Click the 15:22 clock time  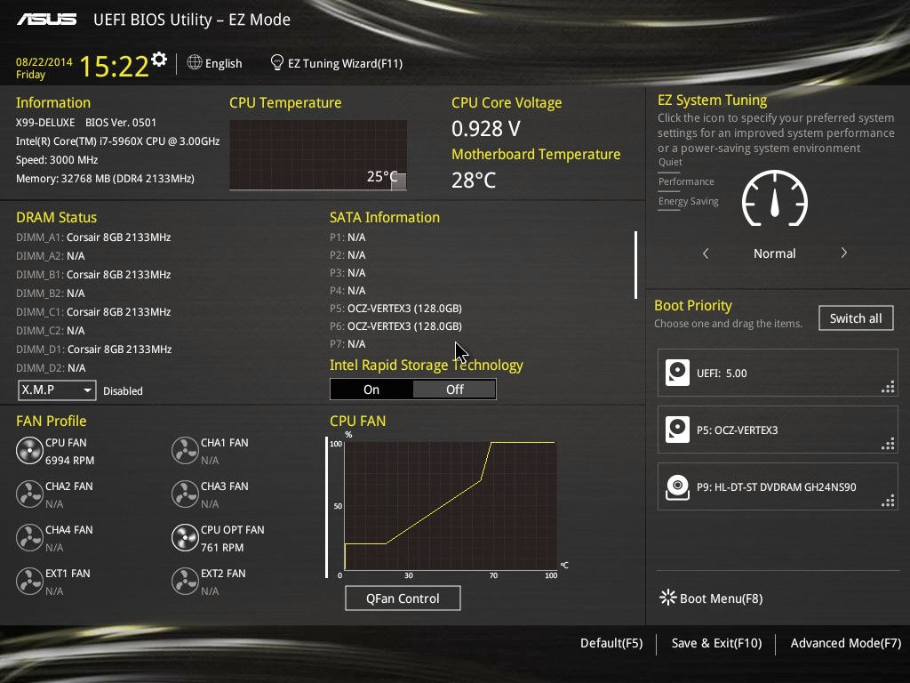(x=114, y=66)
